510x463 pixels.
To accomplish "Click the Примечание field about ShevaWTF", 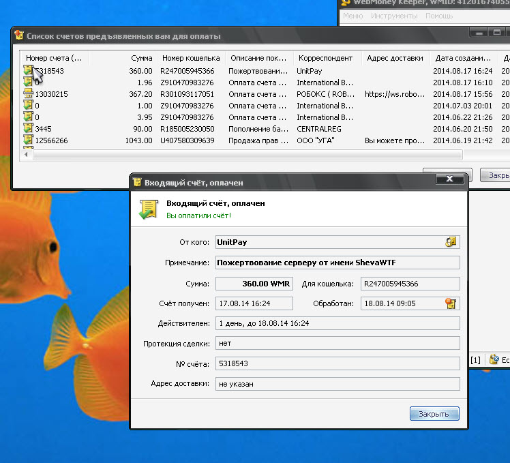I will (x=337, y=263).
